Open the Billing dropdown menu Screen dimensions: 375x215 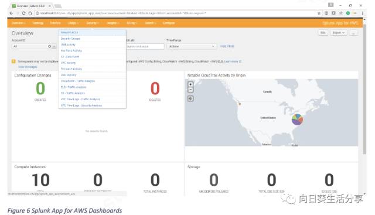click(132, 23)
